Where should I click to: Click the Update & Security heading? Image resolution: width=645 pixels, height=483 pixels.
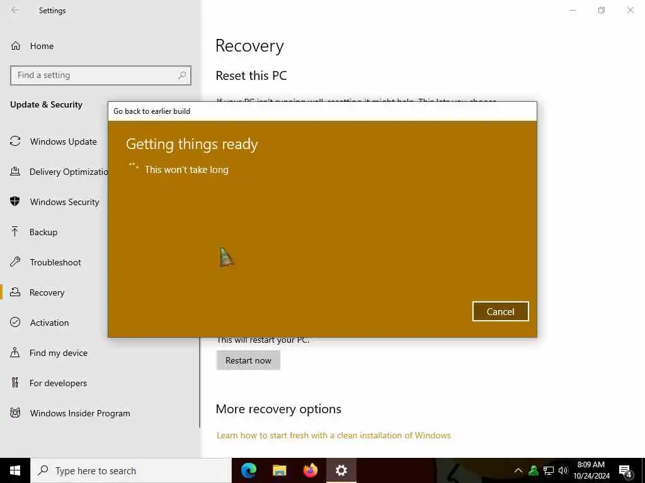point(46,105)
